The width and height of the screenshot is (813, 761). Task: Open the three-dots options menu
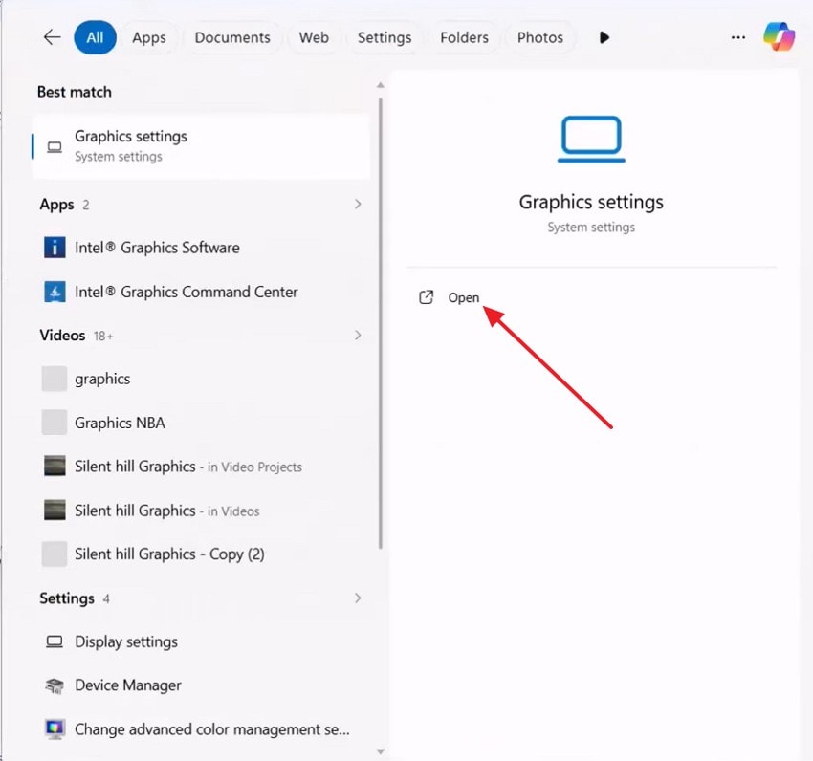[x=737, y=37]
